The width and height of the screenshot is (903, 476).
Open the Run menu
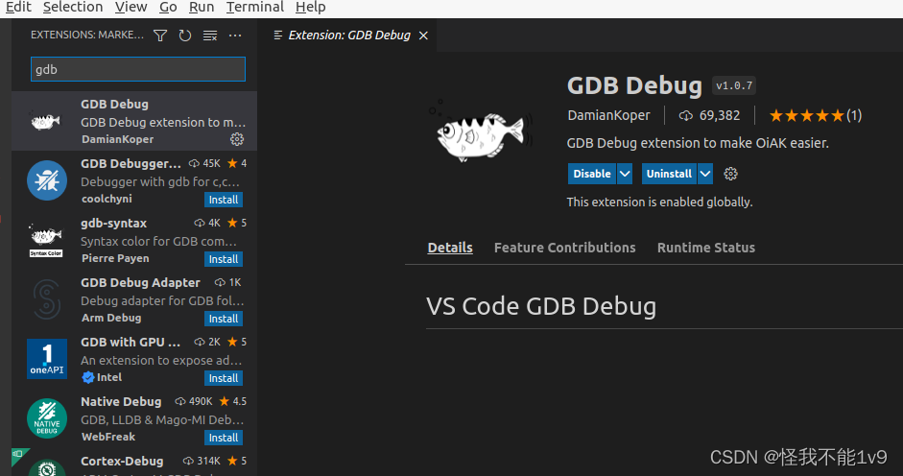pyautogui.click(x=201, y=7)
